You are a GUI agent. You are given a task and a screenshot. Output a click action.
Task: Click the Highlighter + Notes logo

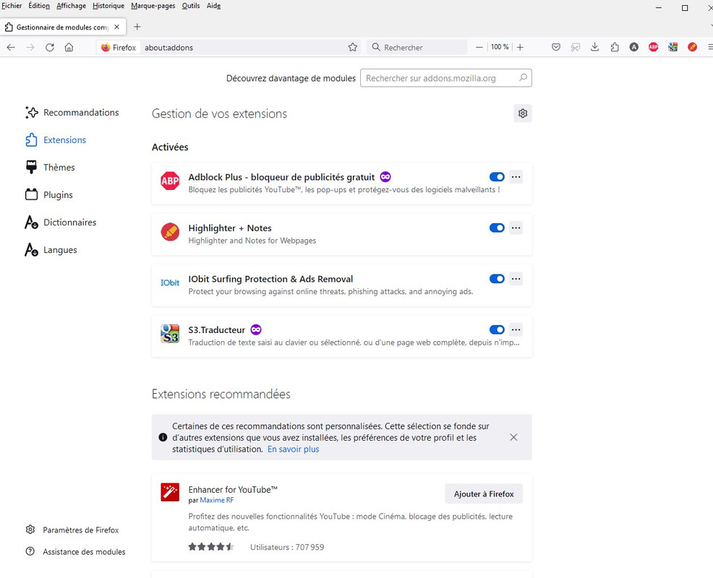(x=170, y=232)
